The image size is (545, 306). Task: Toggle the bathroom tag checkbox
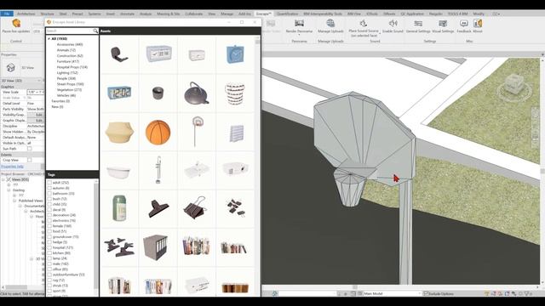click(x=49, y=193)
